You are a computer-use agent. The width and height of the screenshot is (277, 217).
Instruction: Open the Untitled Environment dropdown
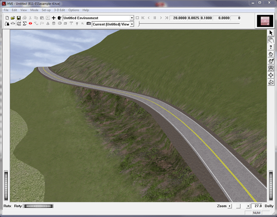coord(132,18)
